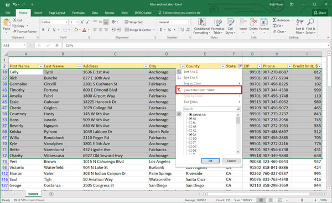Image resolution: width=332 pixels, height=203 pixels.
Task: Open the First Name filter dropdown
Action: click(x=40, y=66)
